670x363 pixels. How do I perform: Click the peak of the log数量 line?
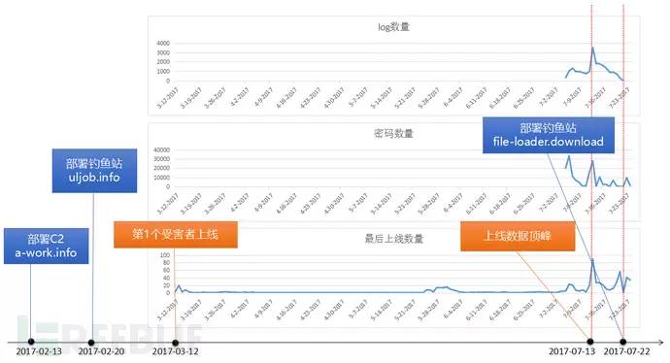pyautogui.click(x=592, y=48)
